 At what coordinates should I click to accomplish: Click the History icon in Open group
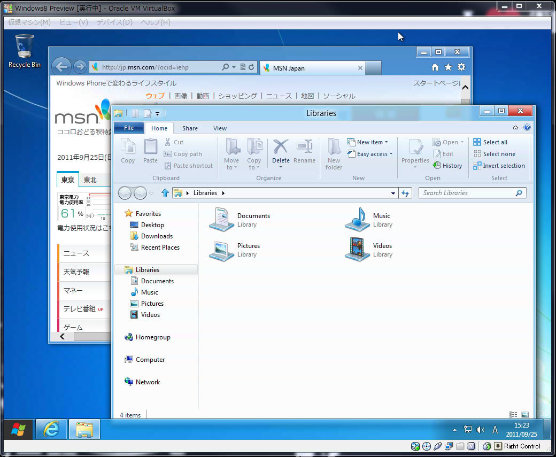[437, 166]
